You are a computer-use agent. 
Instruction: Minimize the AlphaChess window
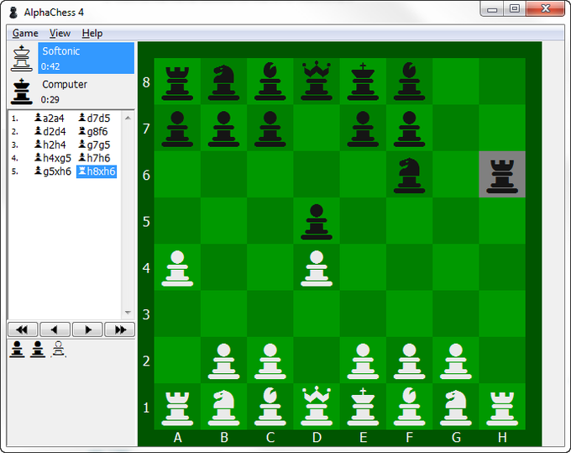pyautogui.click(x=492, y=8)
